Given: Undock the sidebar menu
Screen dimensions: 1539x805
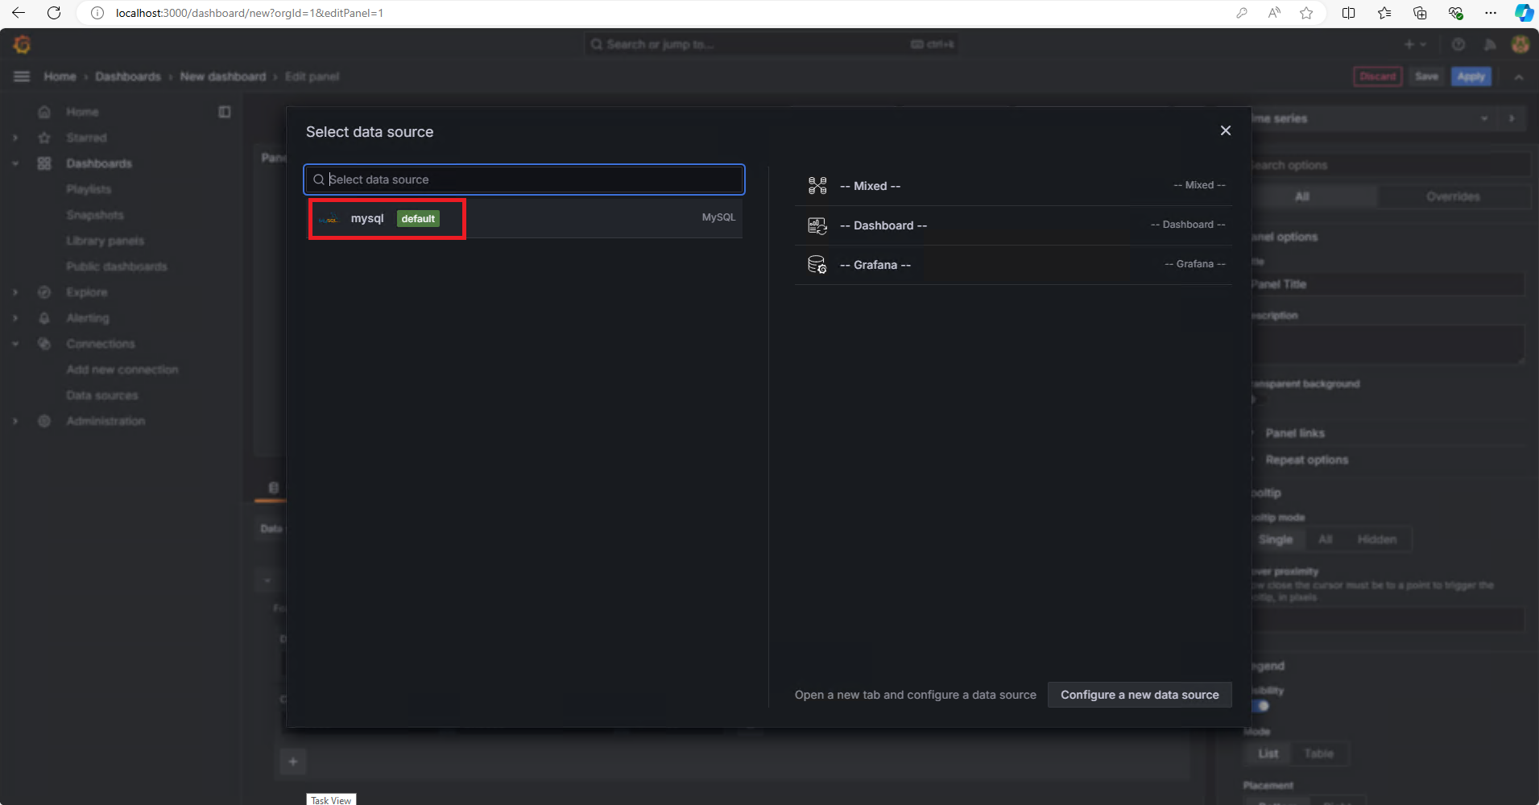Looking at the screenshot, I should tap(225, 112).
